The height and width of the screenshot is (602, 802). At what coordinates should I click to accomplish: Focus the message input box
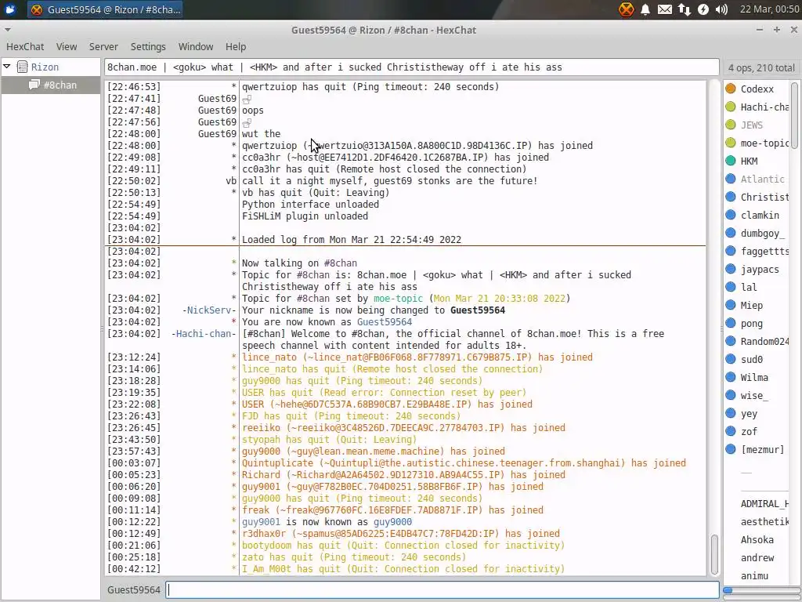(x=443, y=589)
